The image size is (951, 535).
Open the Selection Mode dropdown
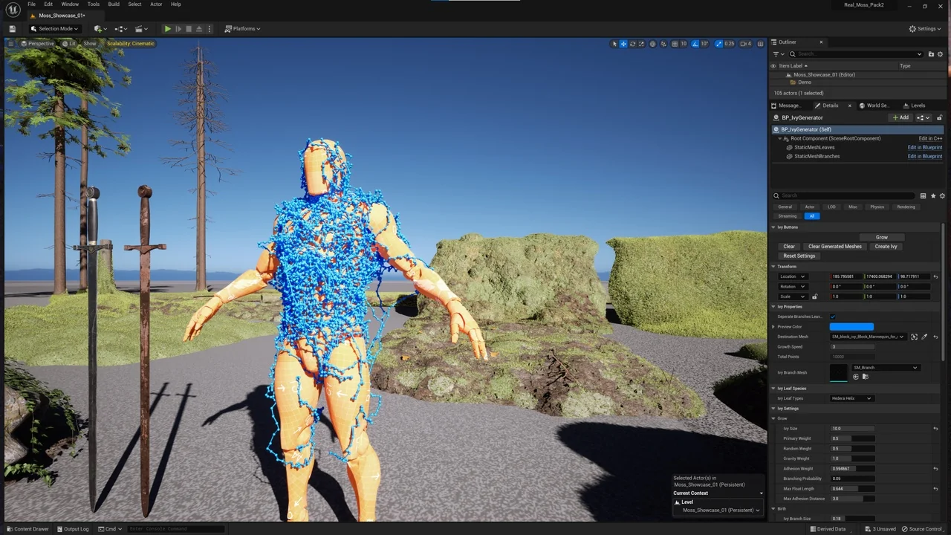point(55,29)
